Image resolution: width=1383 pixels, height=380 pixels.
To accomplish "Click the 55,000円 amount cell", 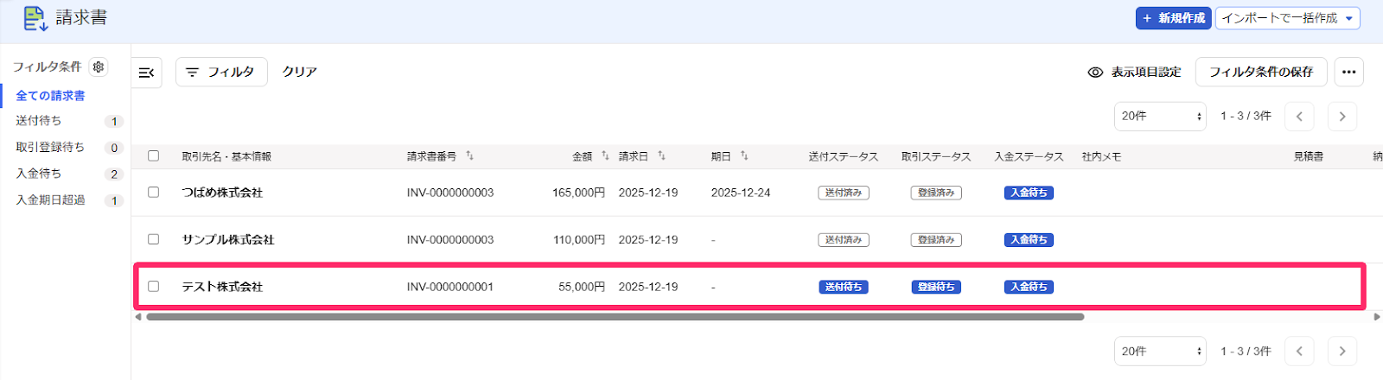I will pyautogui.click(x=581, y=287).
